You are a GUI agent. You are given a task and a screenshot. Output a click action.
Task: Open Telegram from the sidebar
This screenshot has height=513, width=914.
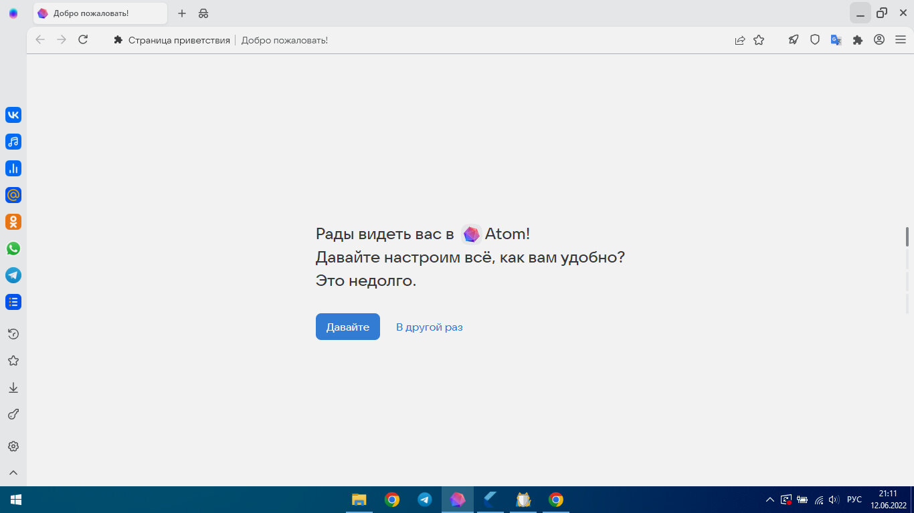tap(13, 275)
